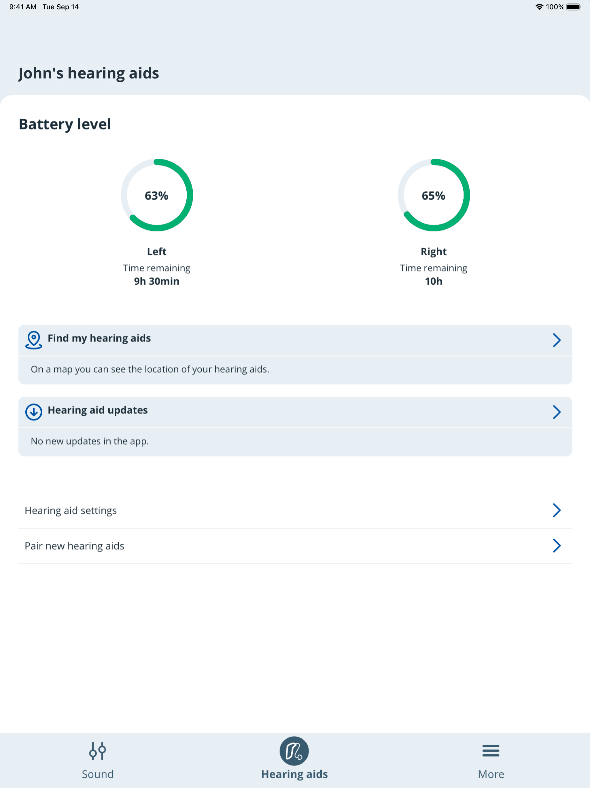590x788 pixels.
Task: Open Find my hearing aids chevron
Action: coord(557,340)
